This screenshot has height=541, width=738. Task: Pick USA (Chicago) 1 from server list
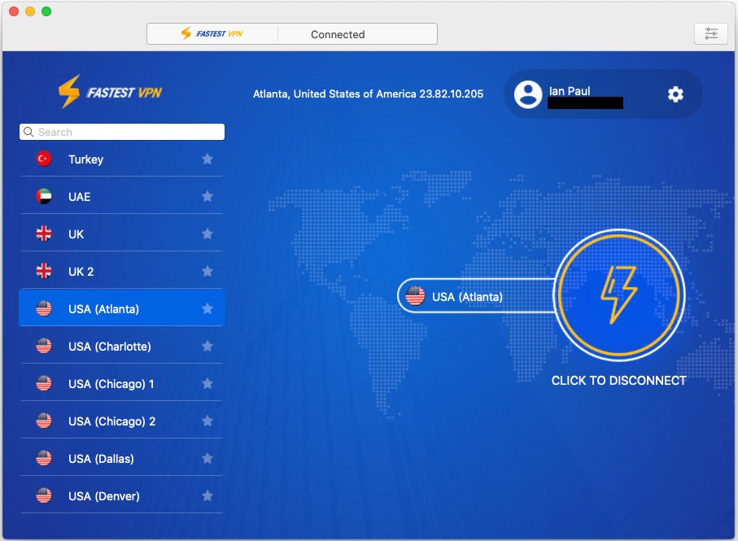point(121,383)
